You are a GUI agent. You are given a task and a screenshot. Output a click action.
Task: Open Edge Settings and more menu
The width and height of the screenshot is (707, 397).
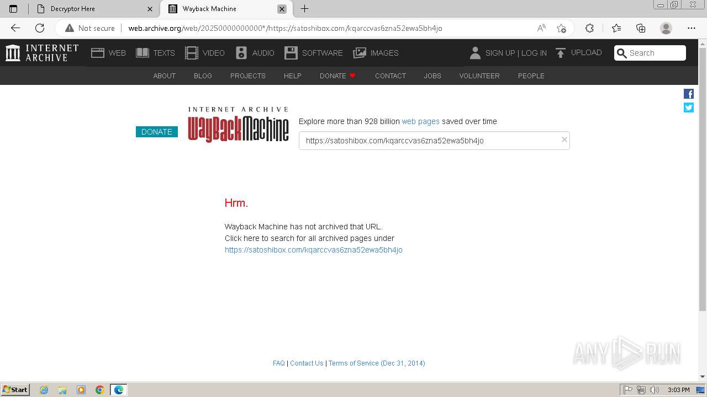click(692, 28)
